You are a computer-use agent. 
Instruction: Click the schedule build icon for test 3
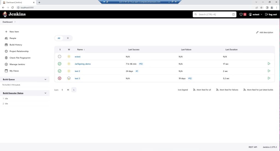(269, 78)
